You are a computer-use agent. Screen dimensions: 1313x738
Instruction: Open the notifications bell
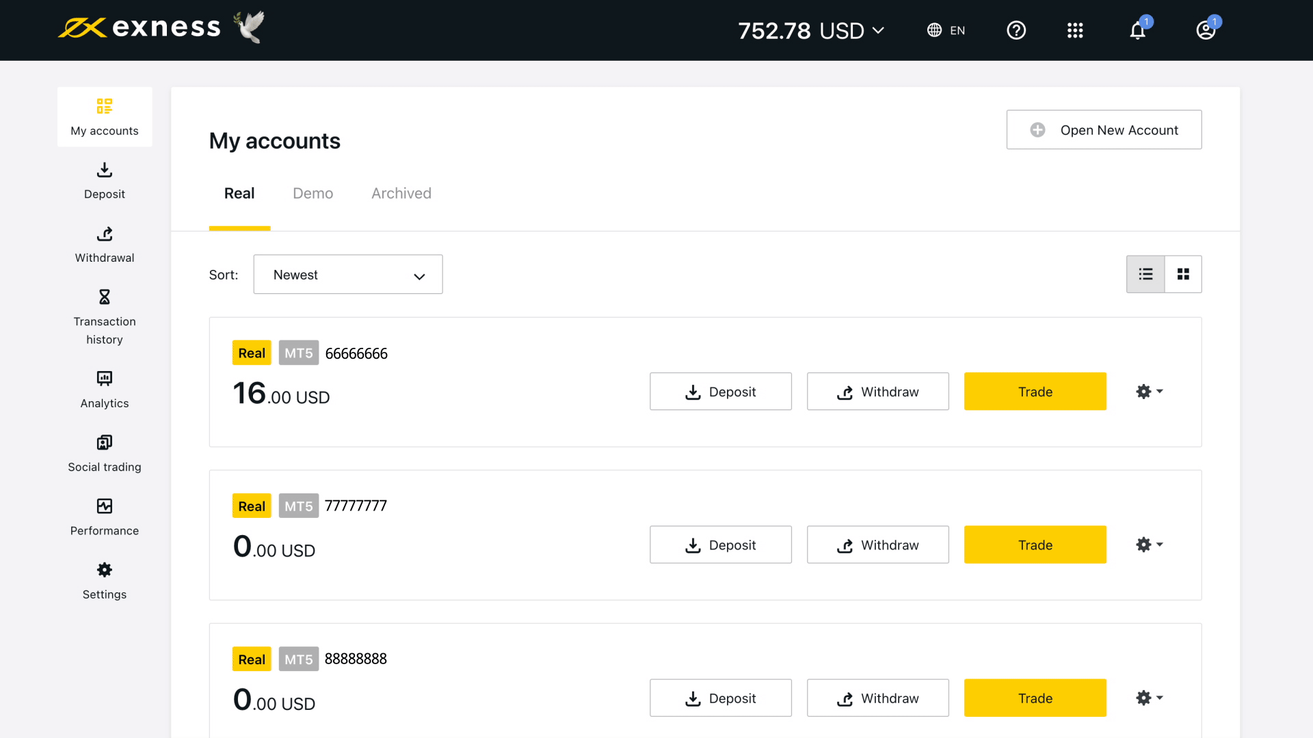1138,30
